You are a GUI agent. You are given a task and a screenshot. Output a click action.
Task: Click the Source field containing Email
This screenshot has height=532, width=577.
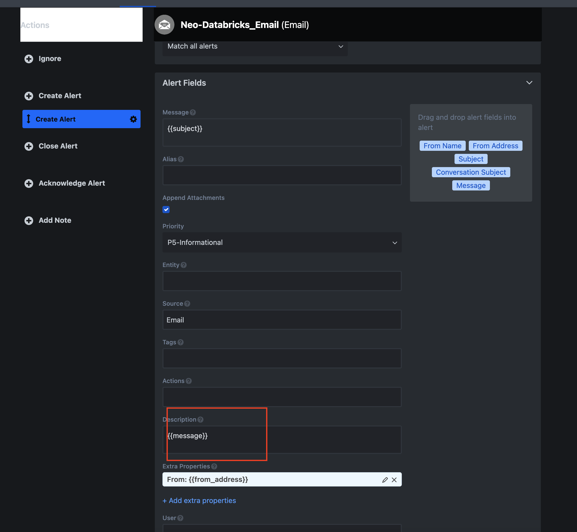(282, 320)
